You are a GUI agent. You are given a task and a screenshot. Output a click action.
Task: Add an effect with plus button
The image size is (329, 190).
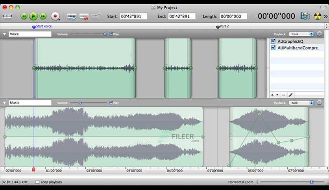pyautogui.click(x=272, y=95)
